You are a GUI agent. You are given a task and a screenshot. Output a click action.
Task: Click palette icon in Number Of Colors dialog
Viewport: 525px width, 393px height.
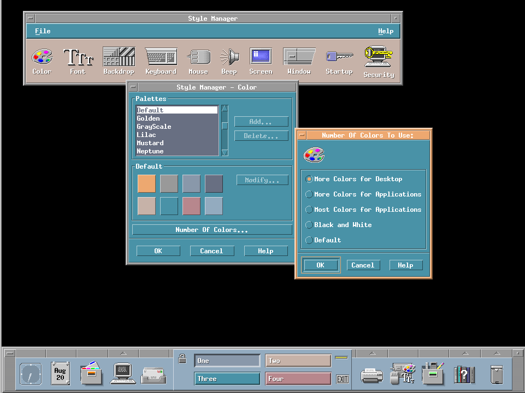[x=314, y=155]
